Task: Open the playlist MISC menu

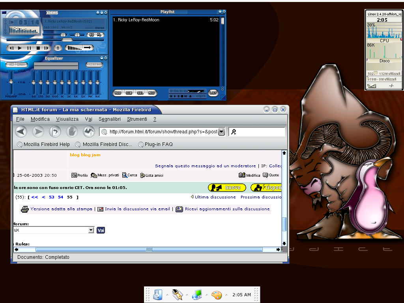Action: tap(151, 93)
